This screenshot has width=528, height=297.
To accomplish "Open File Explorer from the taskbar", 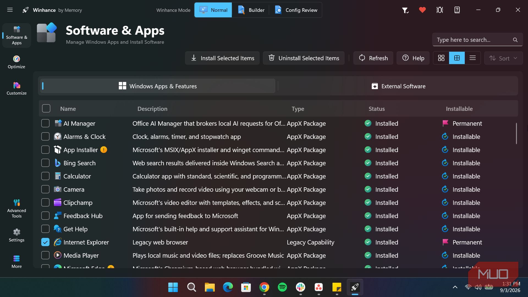I will [210, 287].
